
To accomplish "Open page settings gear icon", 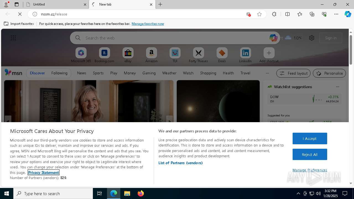I will pyautogui.click(x=312, y=38).
